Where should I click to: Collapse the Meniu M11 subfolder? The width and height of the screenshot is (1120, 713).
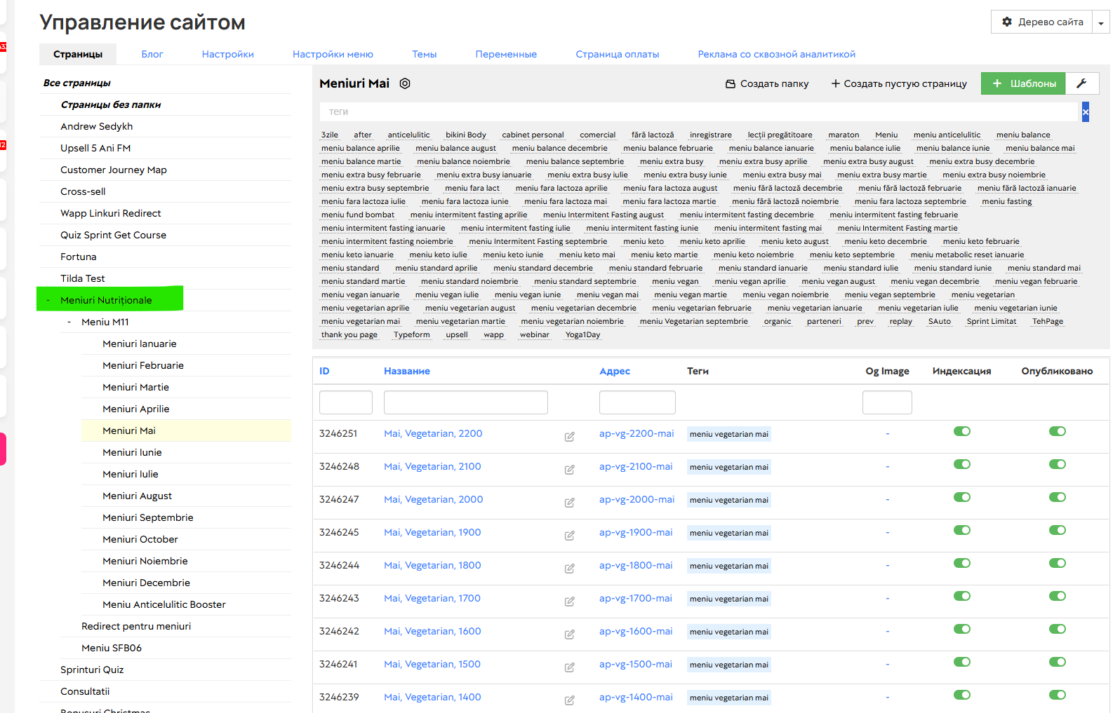69,322
